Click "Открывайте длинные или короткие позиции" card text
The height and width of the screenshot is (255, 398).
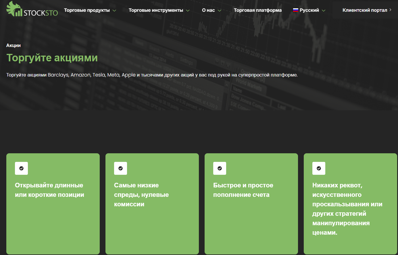[49, 190]
